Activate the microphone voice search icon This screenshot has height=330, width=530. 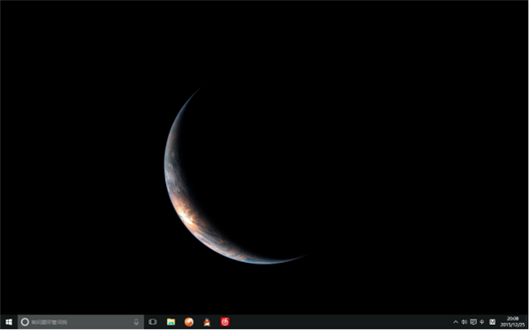tap(136, 322)
